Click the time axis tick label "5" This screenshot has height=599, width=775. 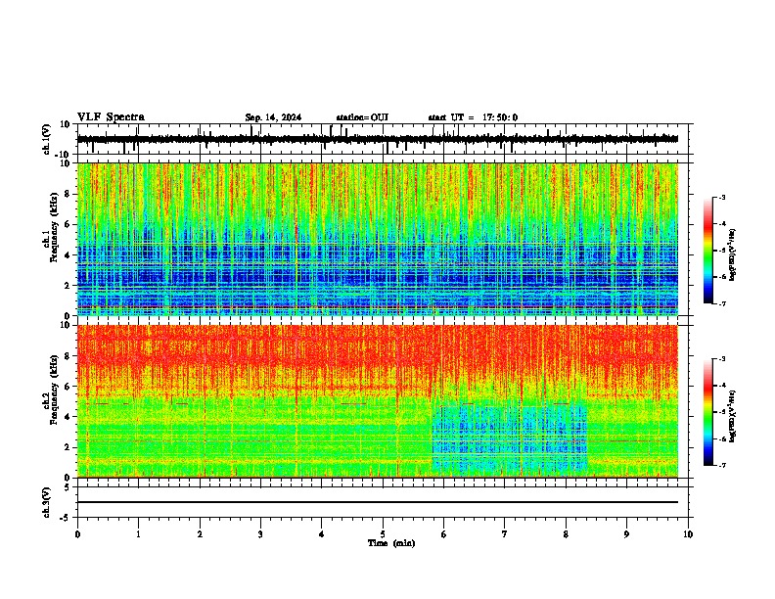[383, 534]
